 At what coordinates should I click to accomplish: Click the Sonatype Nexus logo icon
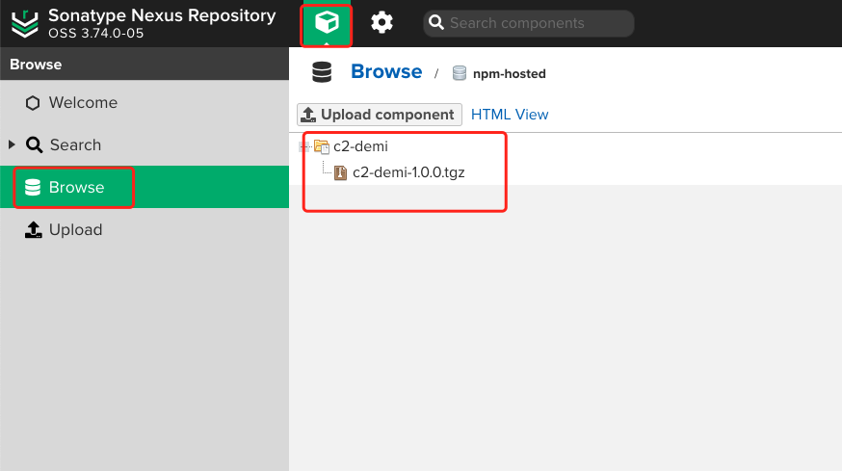click(x=25, y=24)
